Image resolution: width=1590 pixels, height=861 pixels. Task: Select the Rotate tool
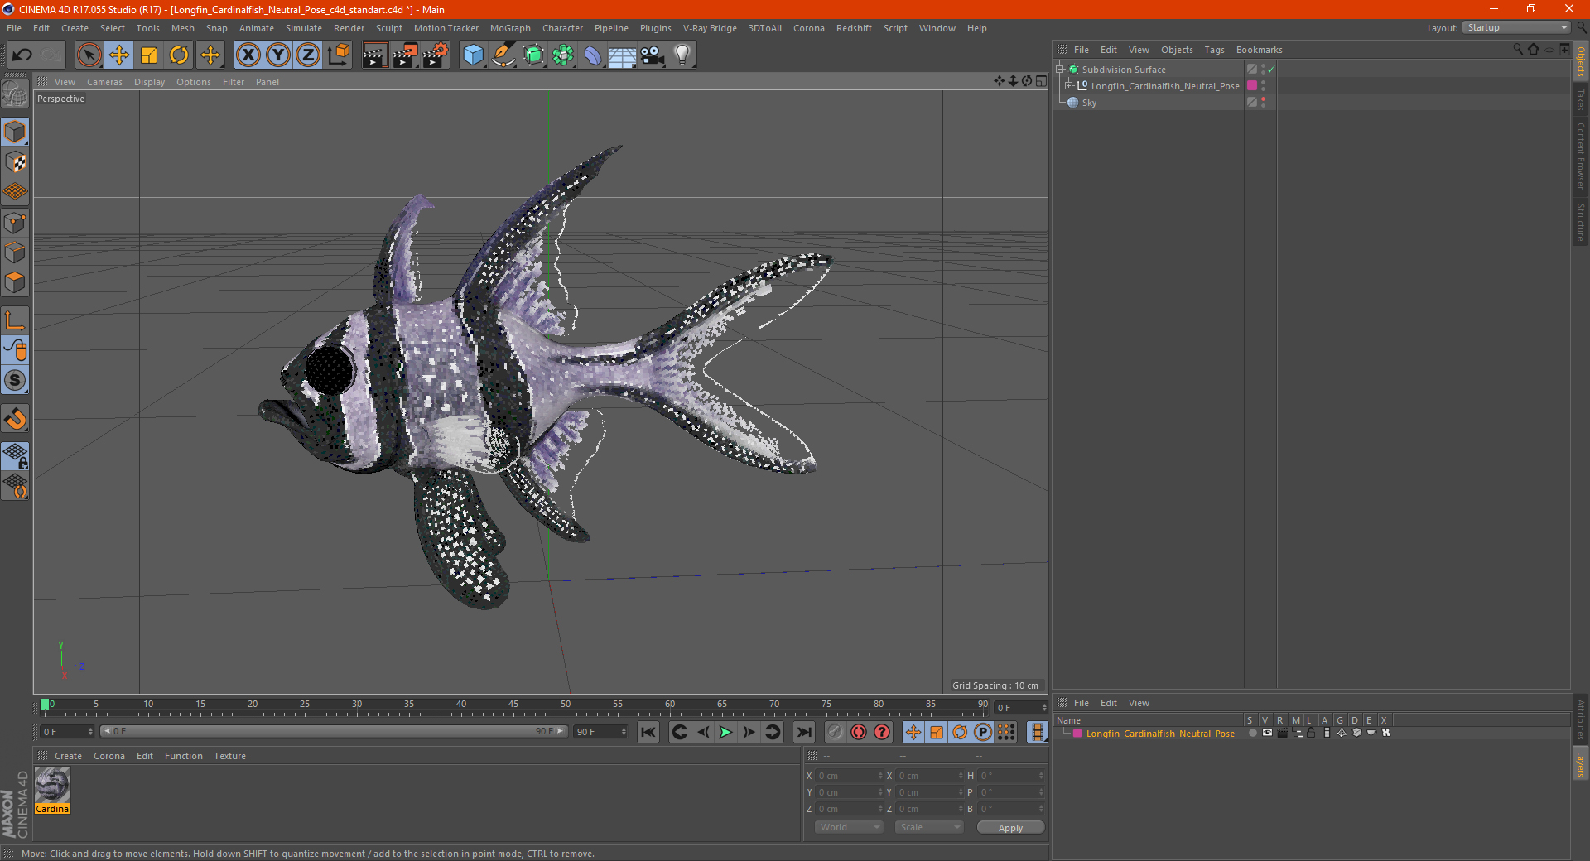pyautogui.click(x=179, y=55)
